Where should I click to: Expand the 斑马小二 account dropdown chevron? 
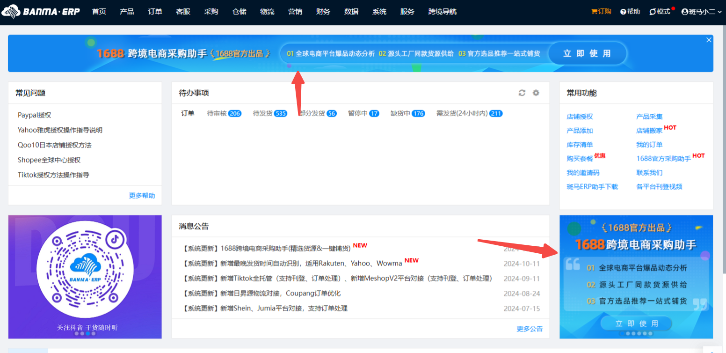point(719,12)
